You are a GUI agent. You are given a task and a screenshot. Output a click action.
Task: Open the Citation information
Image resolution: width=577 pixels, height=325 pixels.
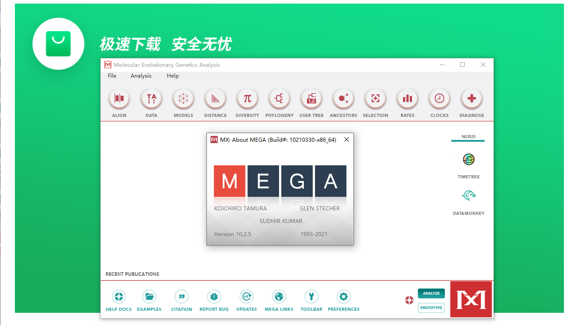(181, 297)
